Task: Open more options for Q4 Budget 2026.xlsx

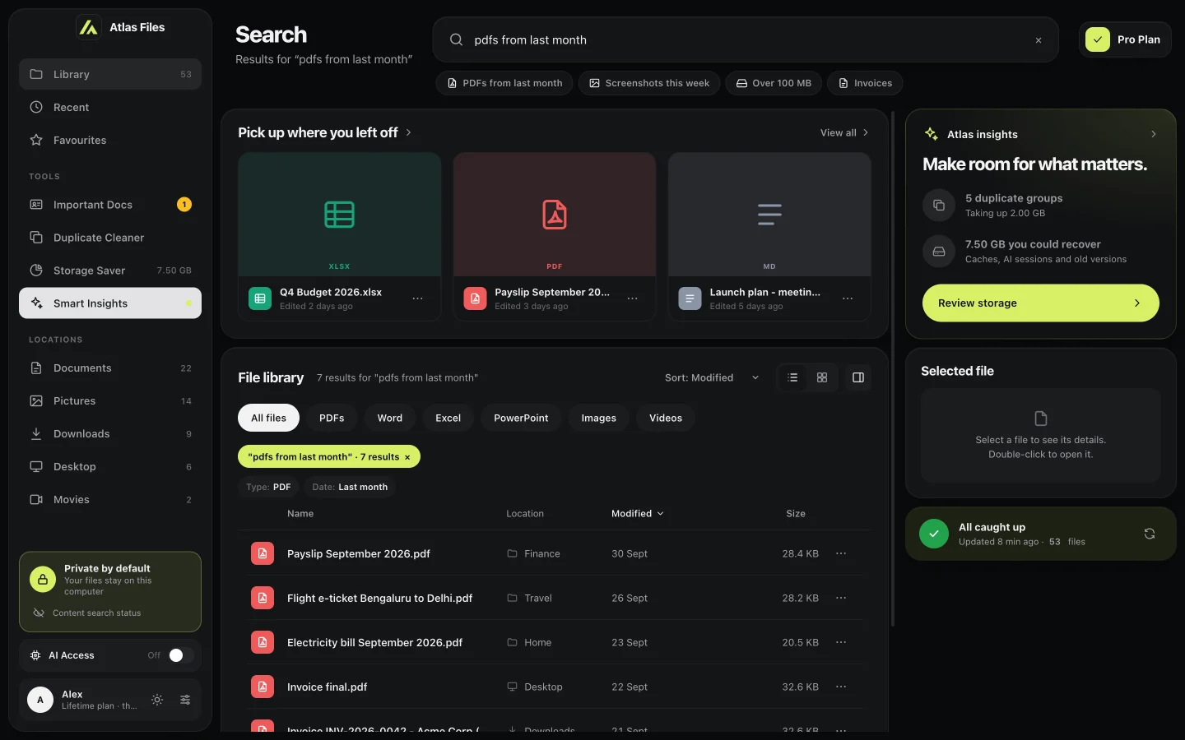Action: point(418,298)
